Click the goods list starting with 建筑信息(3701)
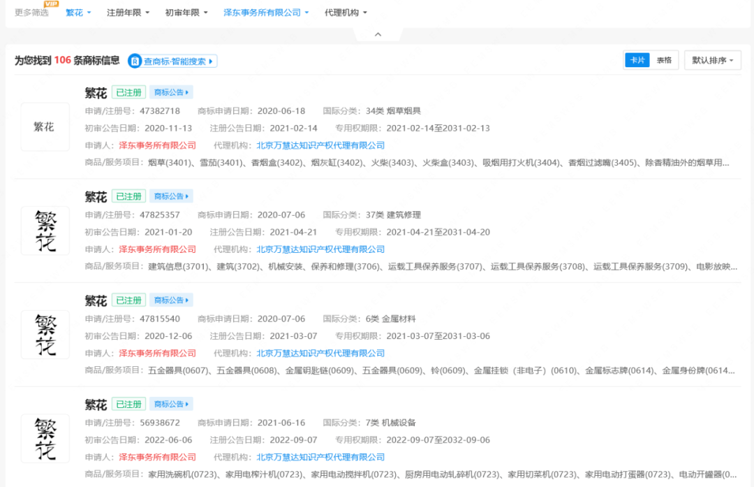This screenshot has height=487, width=754. [x=443, y=267]
